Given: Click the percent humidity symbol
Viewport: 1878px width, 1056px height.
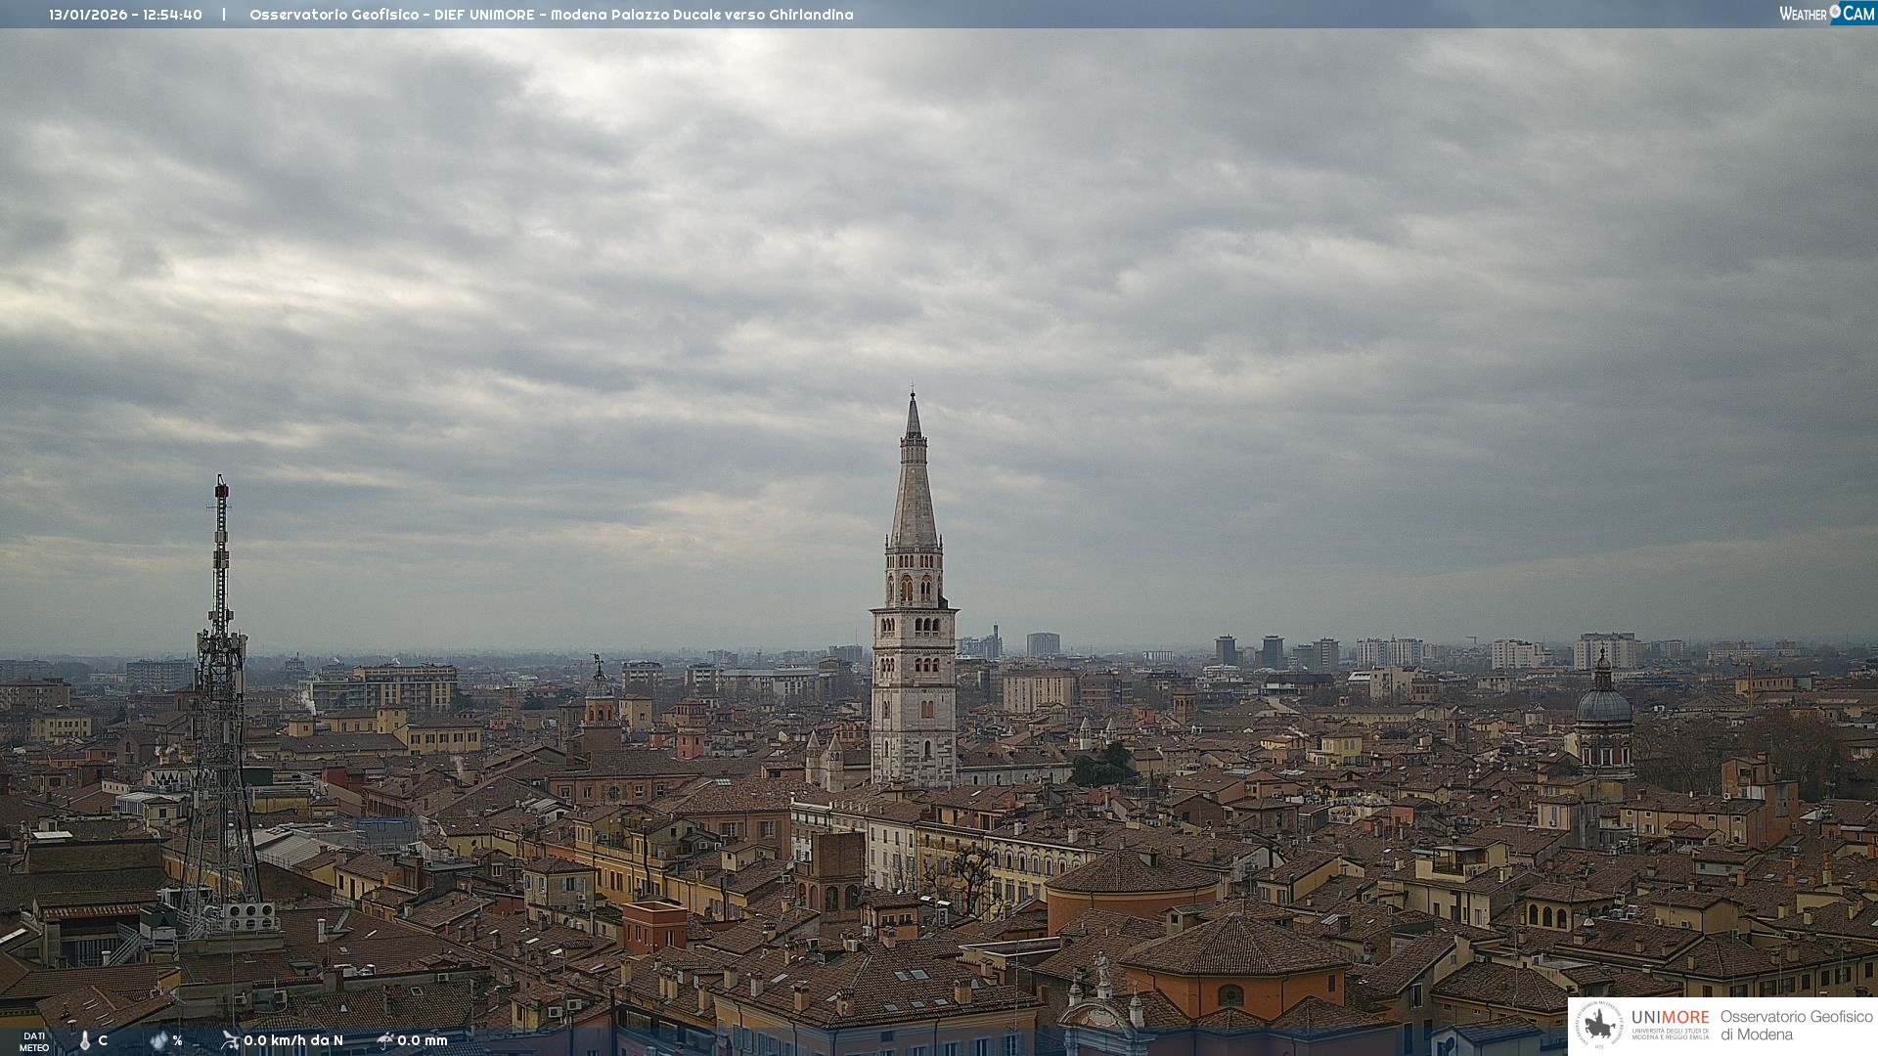Looking at the screenshot, I should pos(177,1040).
